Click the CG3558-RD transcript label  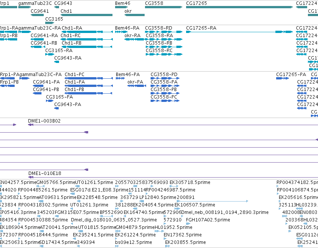pyautogui.click(x=158, y=28)
